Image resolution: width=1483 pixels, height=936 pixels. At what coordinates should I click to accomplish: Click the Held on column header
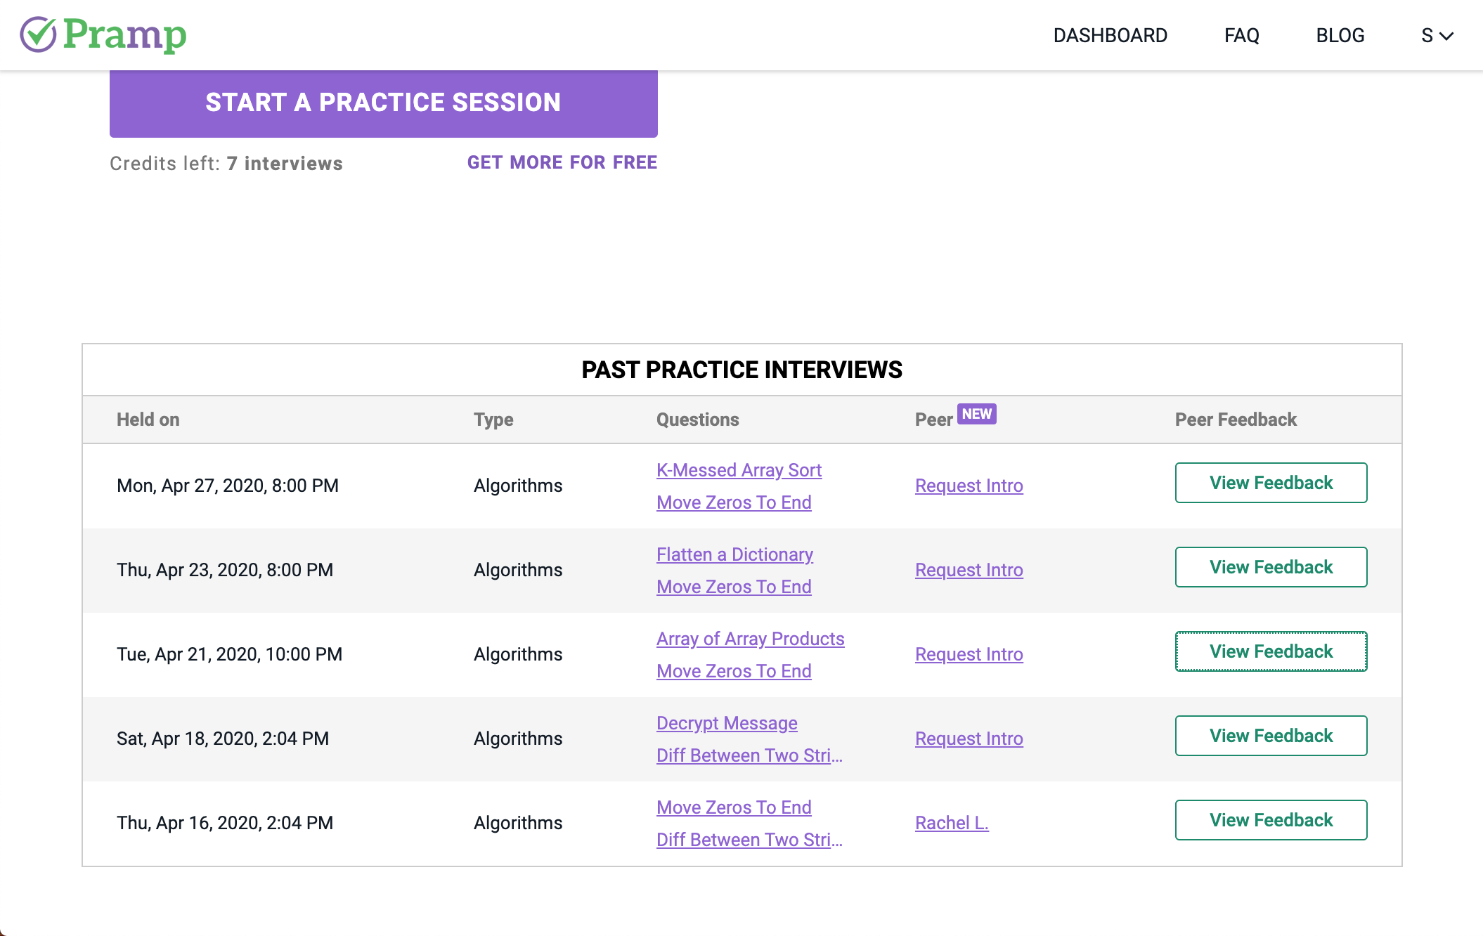[148, 420]
